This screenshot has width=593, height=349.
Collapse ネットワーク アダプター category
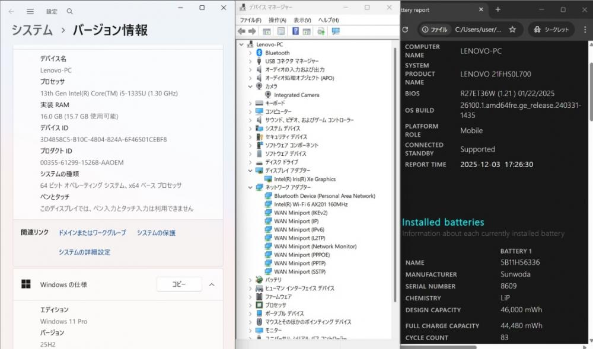point(250,187)
